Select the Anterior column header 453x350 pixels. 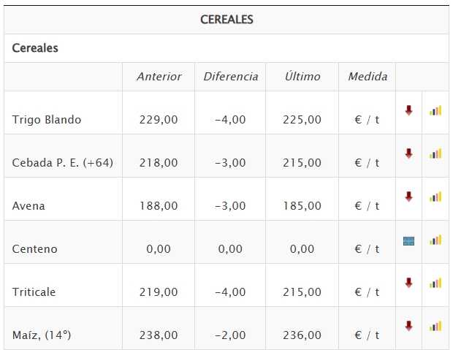[159, 77]
